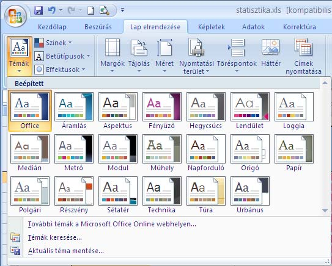Choose the Aspektus theme
Image resolution: width=332 pixels, height=266 pixels.
pos(118,111)
